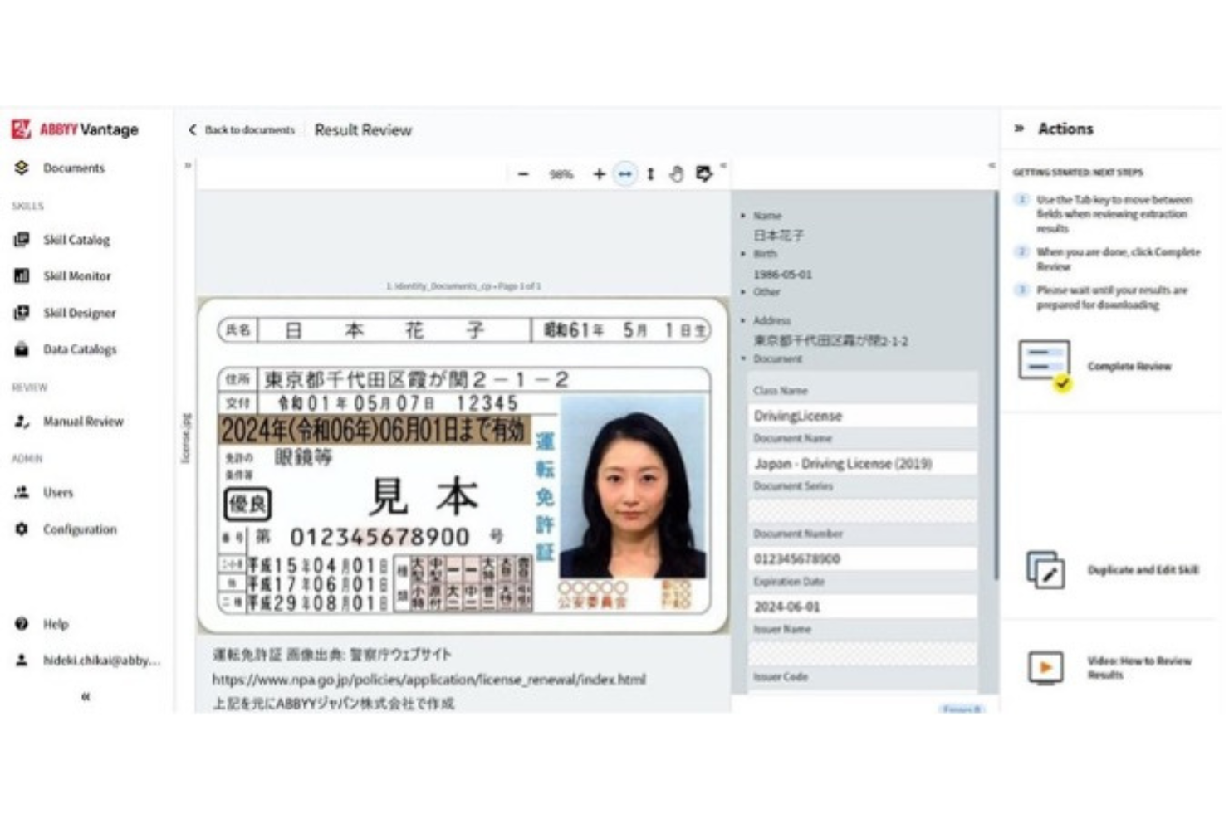
Task: Zoom in with the plus icon
Action: click(x=599, y=174)
